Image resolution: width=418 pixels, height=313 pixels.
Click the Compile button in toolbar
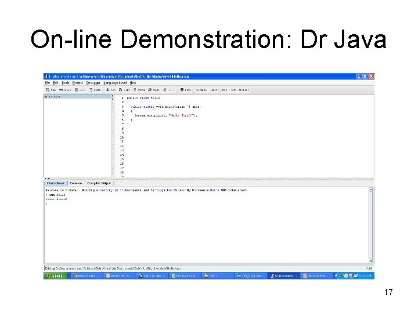coord(201,90)
